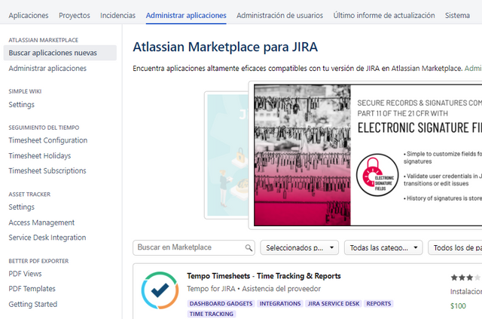Expand the Seleccionados dropdown
482x319 pixels.
(x=300, y=247)
